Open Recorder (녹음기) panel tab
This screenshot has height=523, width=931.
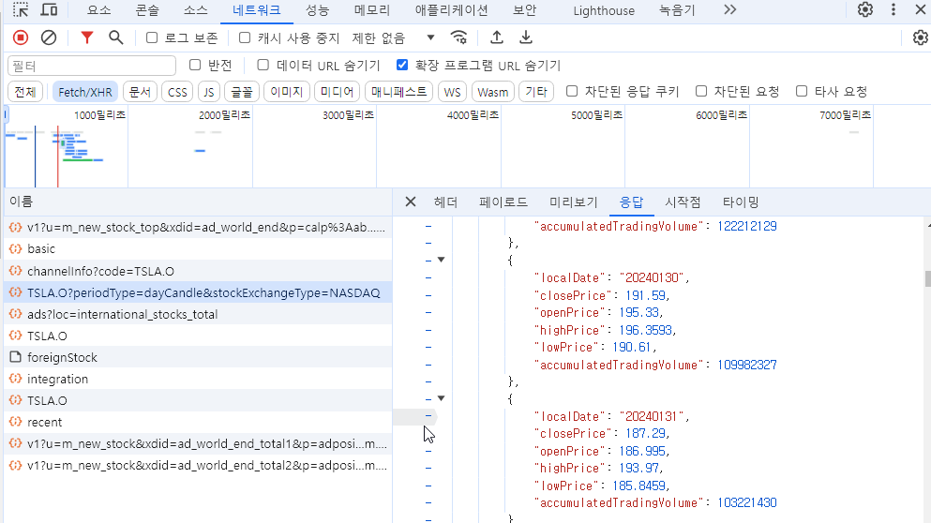coord(677,10)
